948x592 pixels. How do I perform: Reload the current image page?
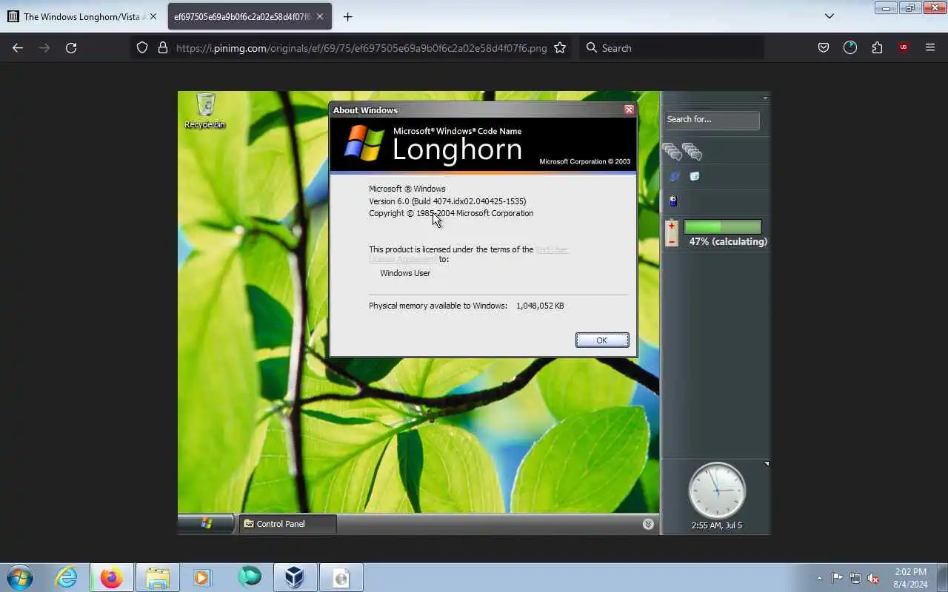71,47
